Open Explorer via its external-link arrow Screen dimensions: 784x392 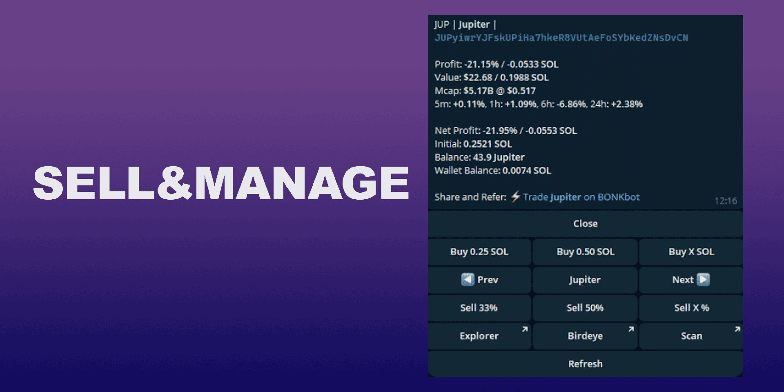pos(525,329)
